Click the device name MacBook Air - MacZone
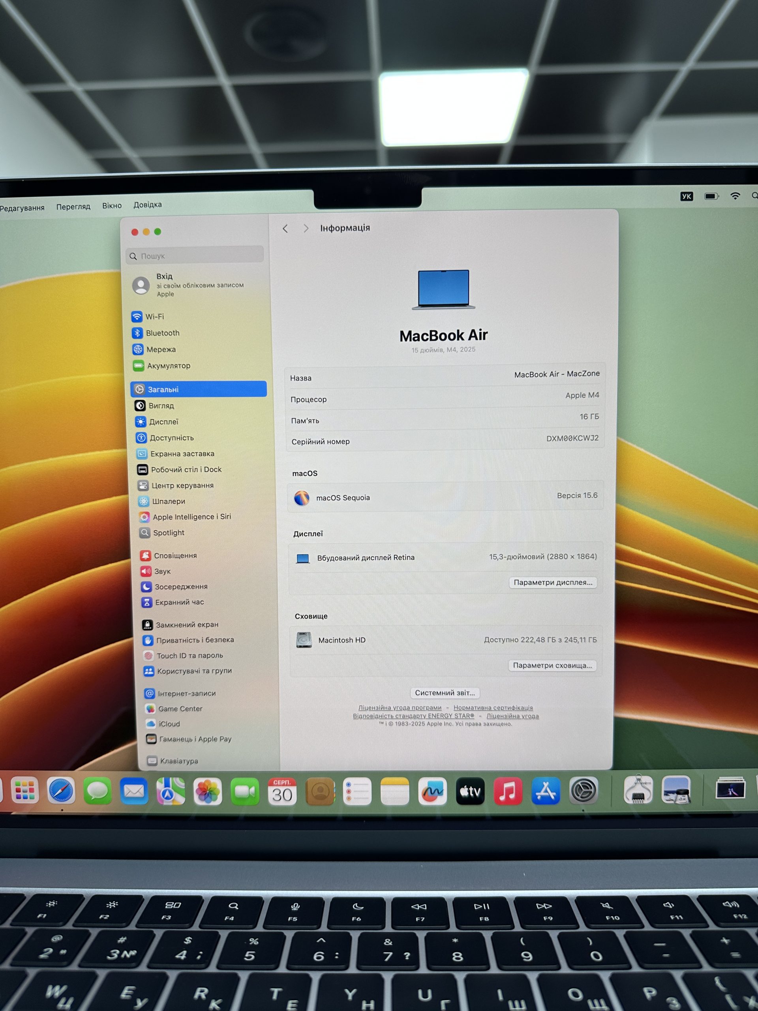This screenshot has height=1011, width=758. pos(557,374)
